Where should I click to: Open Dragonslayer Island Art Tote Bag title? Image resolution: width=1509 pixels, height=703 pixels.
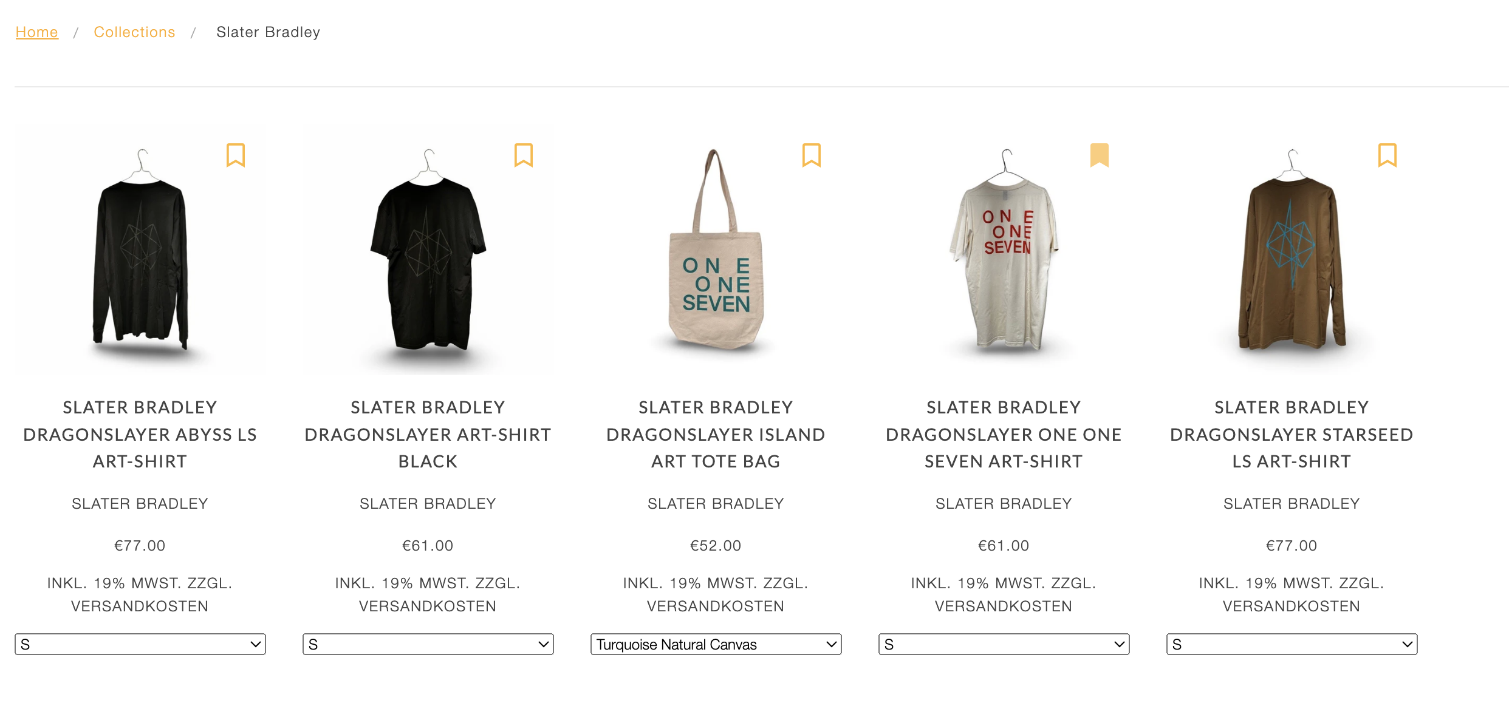point(716,434)
